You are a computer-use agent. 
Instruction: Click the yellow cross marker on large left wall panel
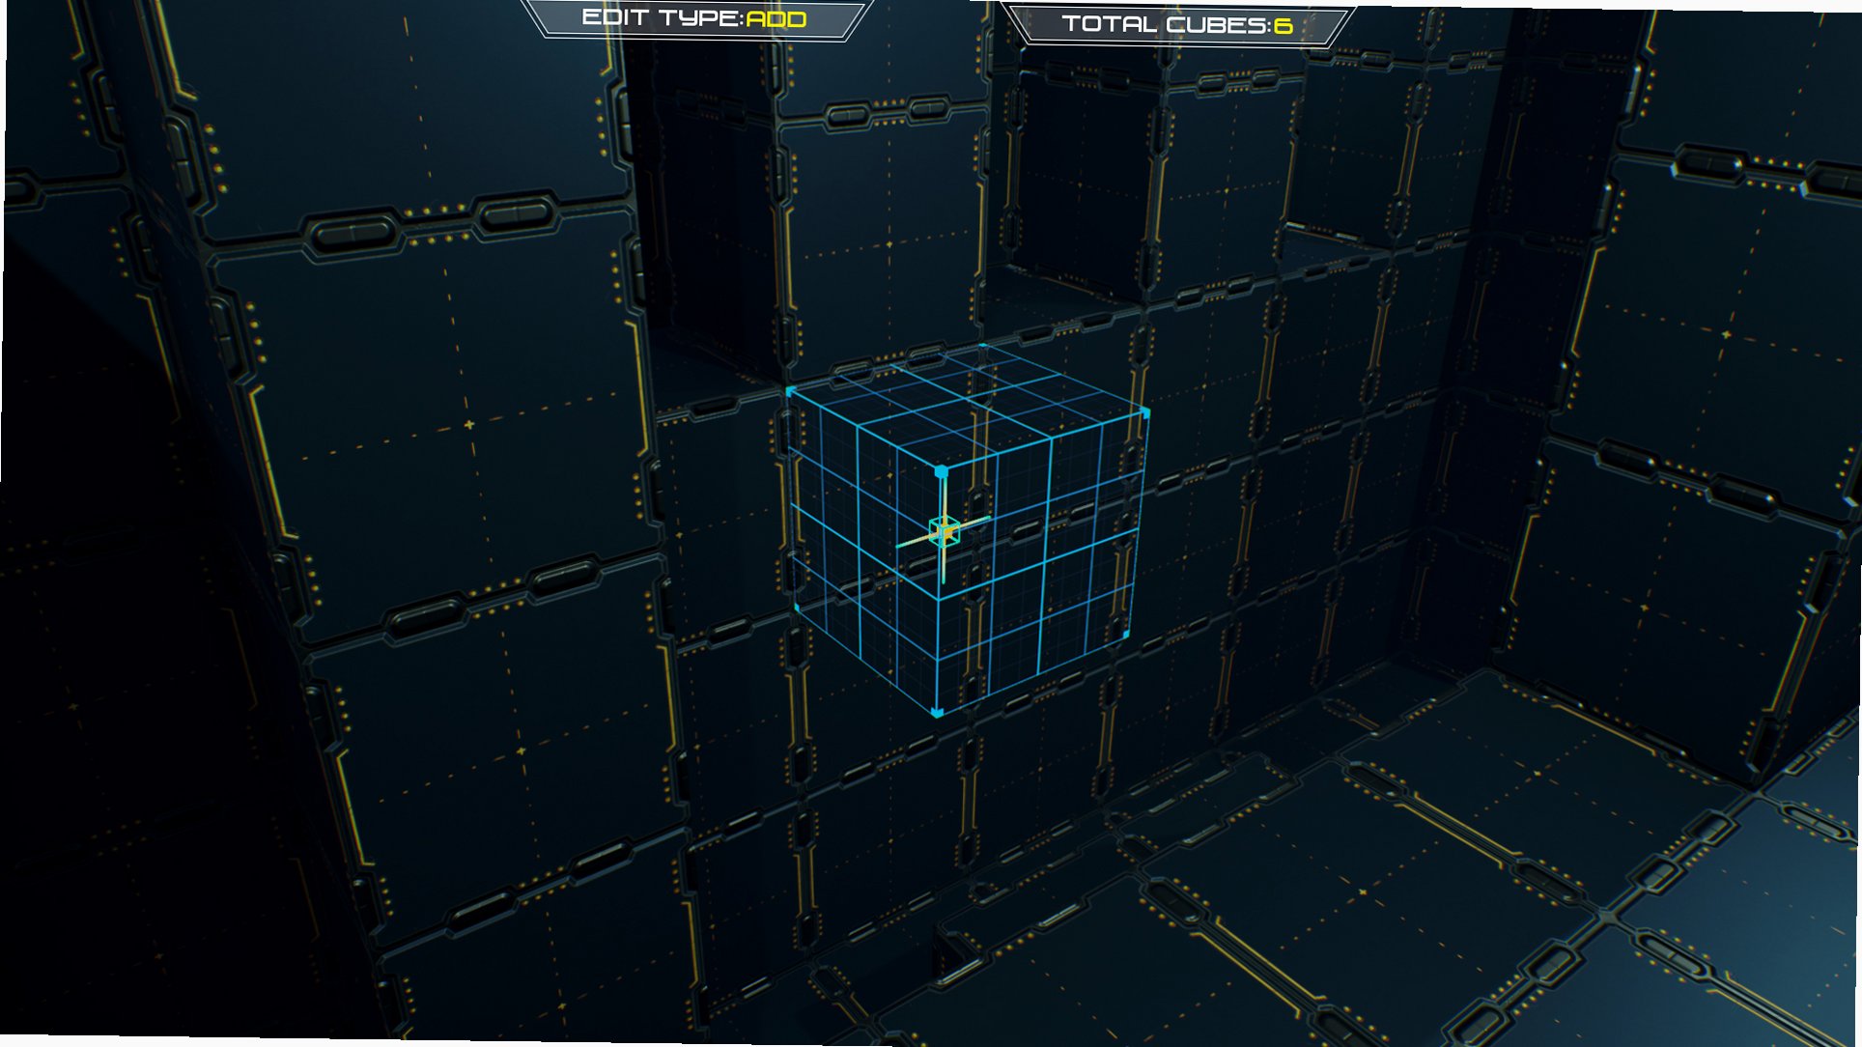coord(469,425)
